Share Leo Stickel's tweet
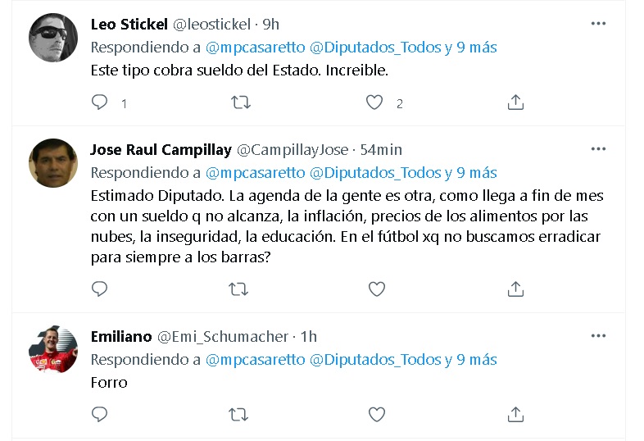This screenshot has width=644, height=441. point(515,102)
